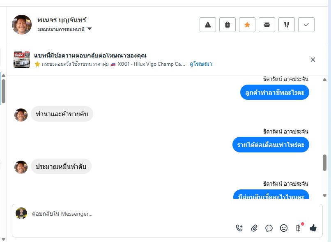Screen dimensions: 331x242
Task: Toggle the orange star follow-up button
Action: [x=247, y=25]
